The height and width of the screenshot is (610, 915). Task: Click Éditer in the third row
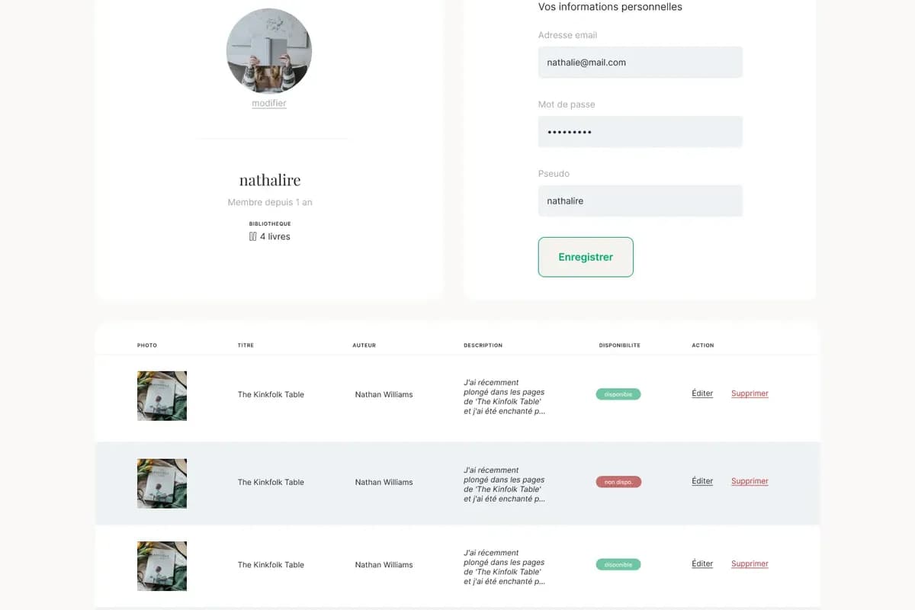coord(702,563)
